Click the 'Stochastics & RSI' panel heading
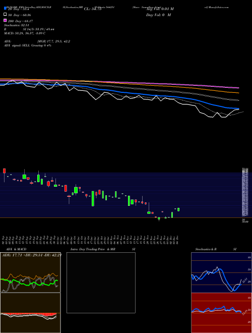 coord(216,249)
